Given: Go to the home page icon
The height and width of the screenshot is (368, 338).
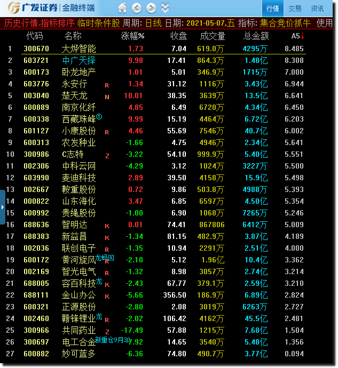Looking at the screenshot, I should click(x=122, y=8).
